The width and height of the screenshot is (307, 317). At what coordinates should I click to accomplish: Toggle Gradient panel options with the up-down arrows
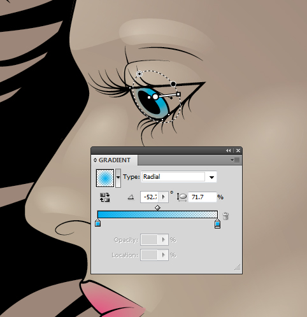[x=95, y=160]
